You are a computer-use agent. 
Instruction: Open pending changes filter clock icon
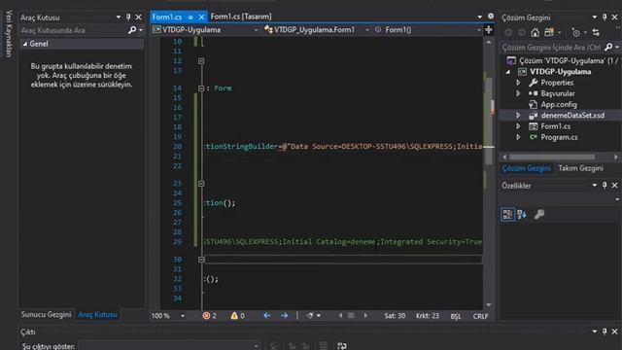575,32
